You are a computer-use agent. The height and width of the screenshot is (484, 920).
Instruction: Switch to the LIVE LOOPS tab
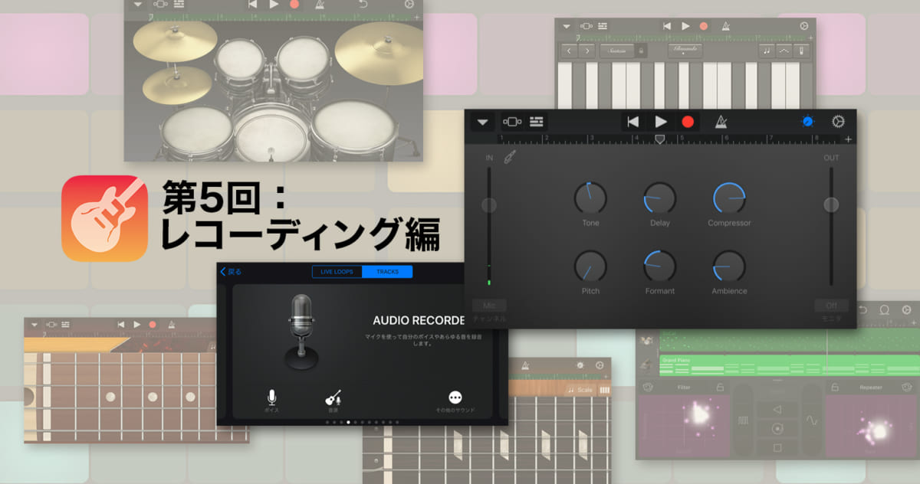[337, 272]
